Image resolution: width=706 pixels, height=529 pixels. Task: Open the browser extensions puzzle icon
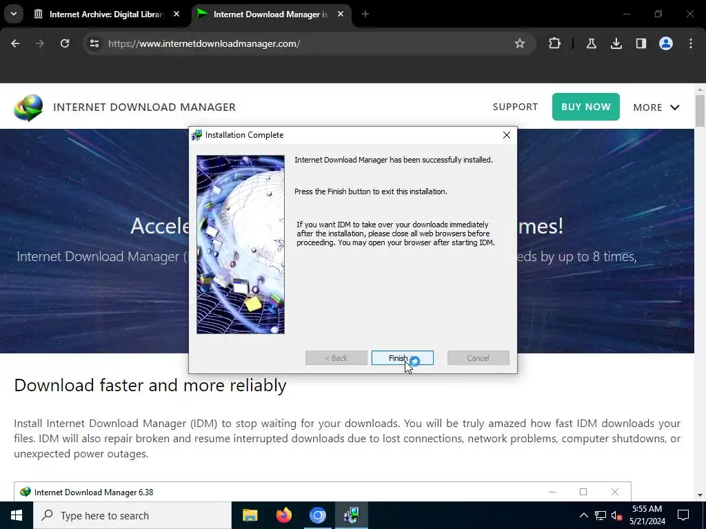point(555,43)
